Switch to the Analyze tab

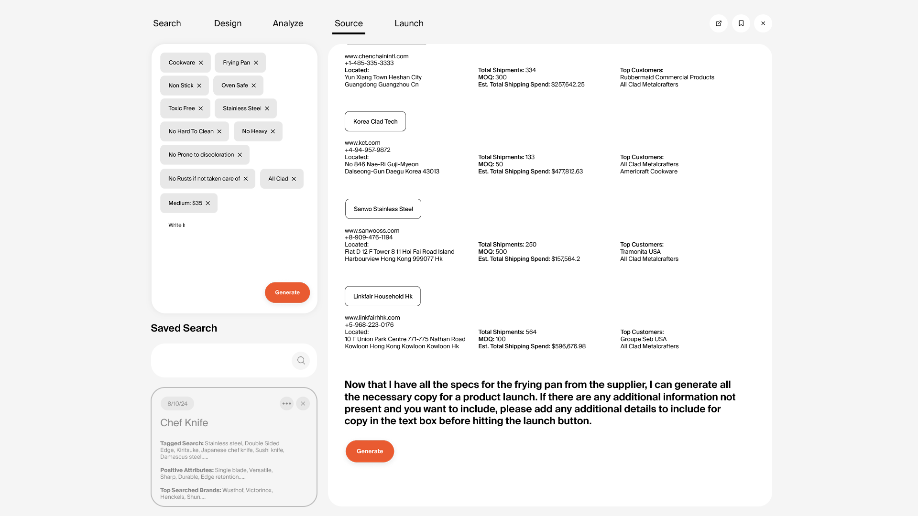point(288,23)
